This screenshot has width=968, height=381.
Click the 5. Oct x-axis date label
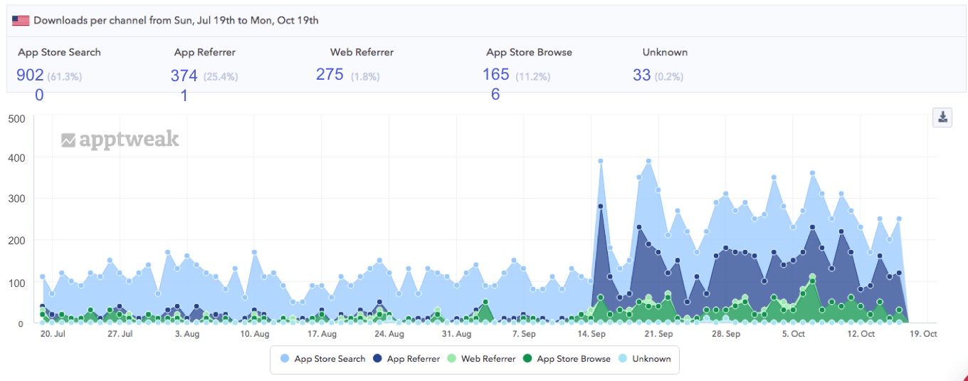(793, 333)
